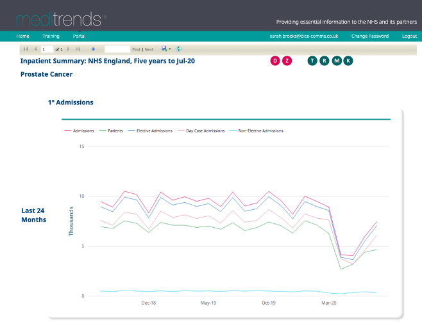The width and height of the screenshot is (422, 334).
Task: Click the Inpatient Summary report title
Action: [x=108, y=61]
